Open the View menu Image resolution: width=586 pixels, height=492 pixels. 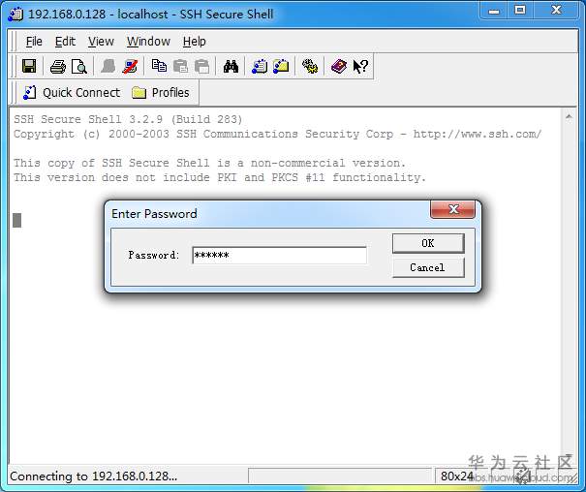[x=101, y=42]
